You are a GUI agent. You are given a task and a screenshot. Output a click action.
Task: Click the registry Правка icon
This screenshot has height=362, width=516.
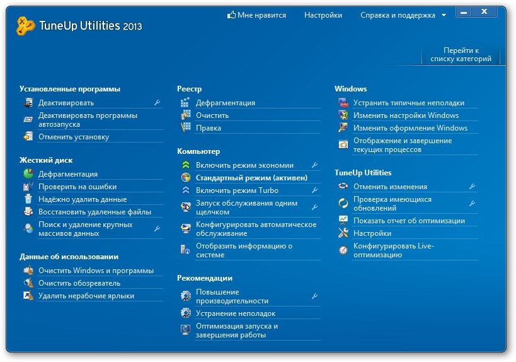(x=186, y=127)
